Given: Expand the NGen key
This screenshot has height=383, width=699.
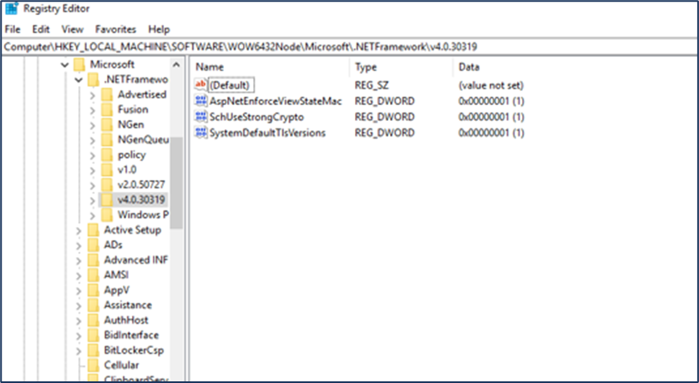Looking at the screenshot, I should 92,125.
